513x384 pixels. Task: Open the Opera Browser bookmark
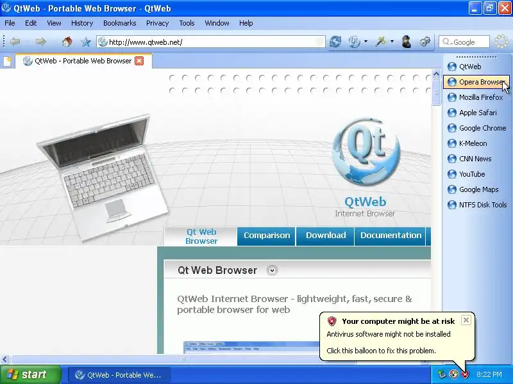(476, 82)
